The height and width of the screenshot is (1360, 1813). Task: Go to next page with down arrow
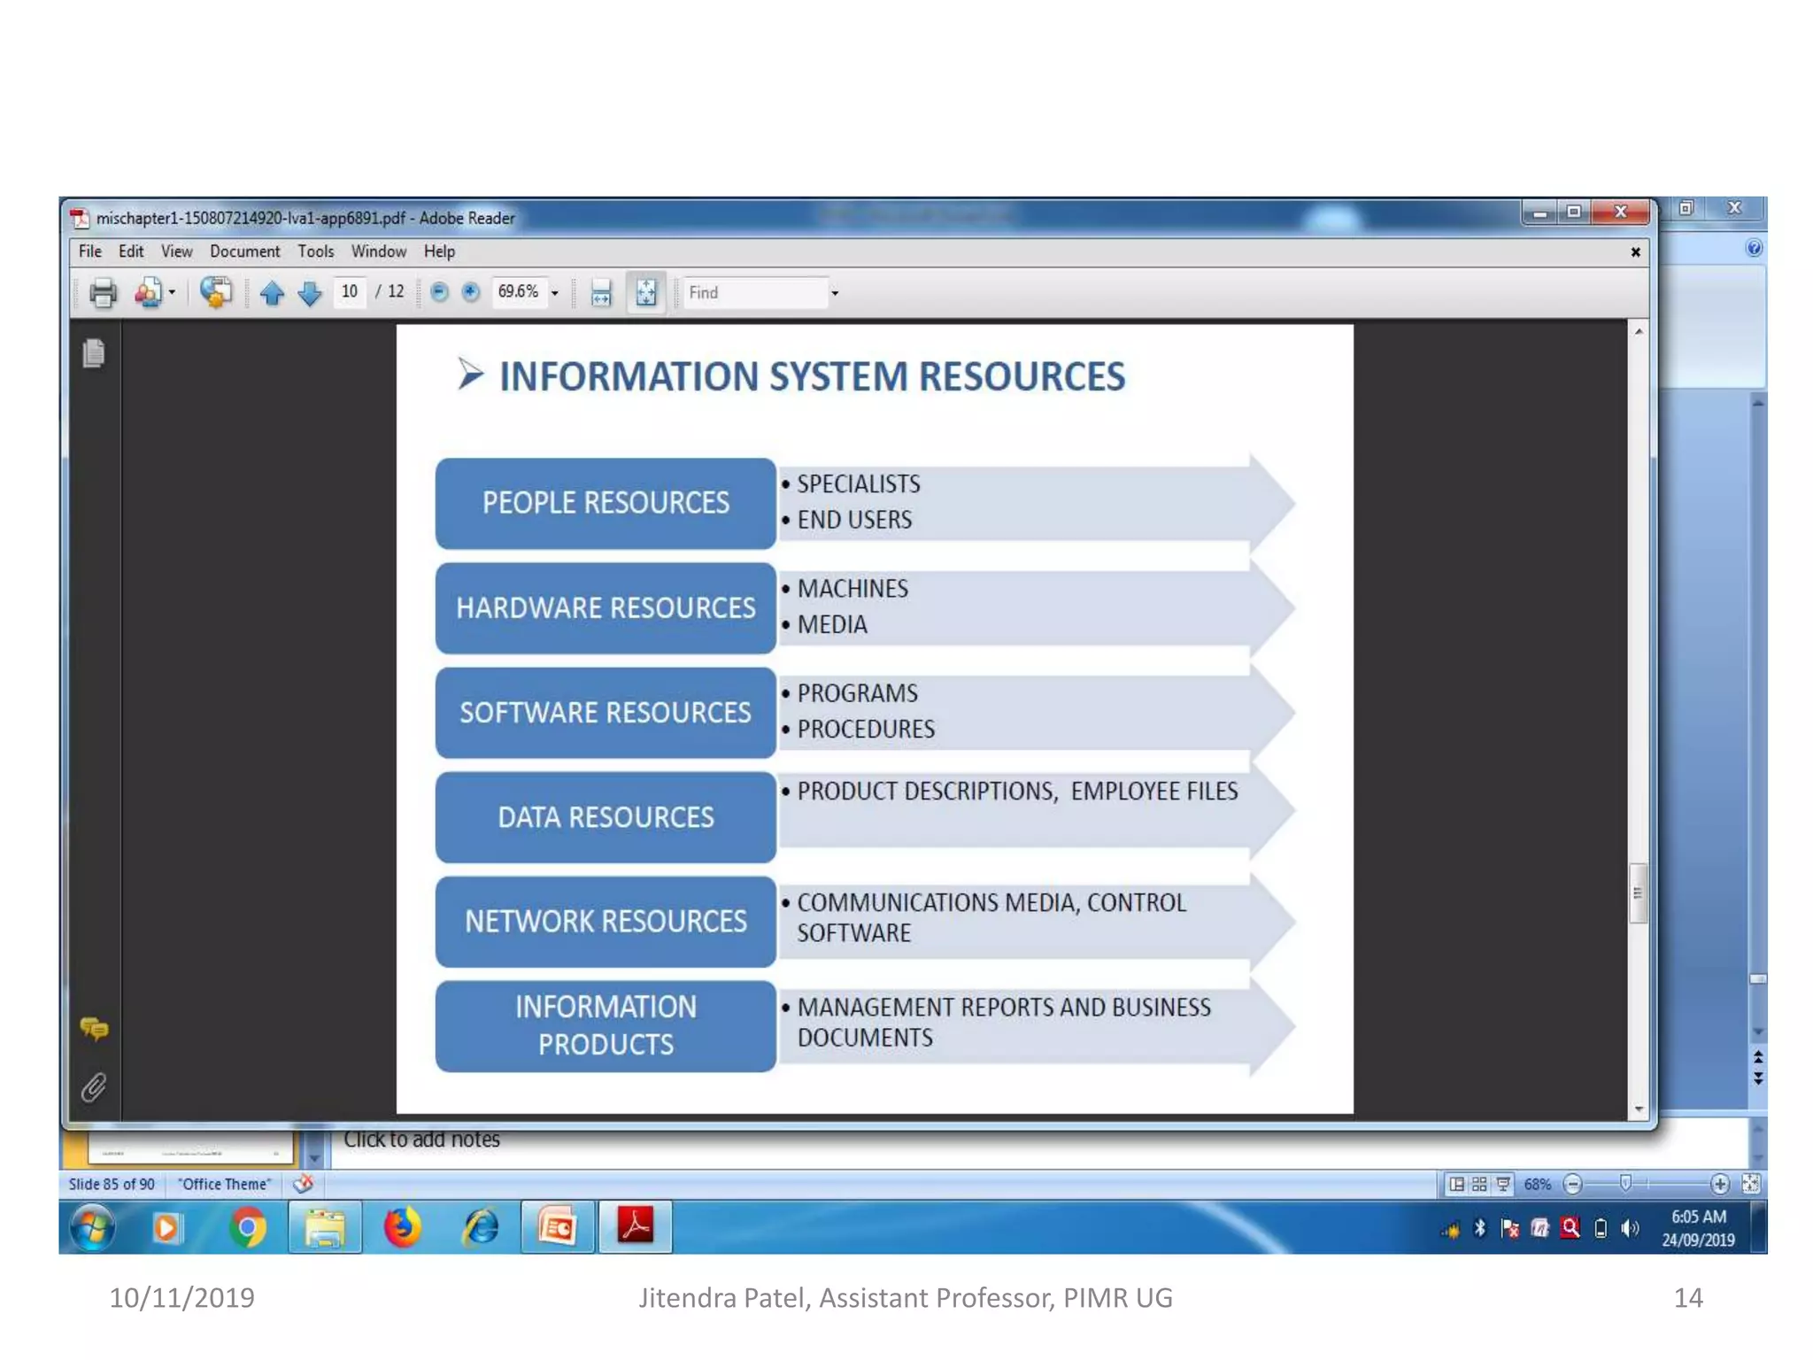point(310,292)
